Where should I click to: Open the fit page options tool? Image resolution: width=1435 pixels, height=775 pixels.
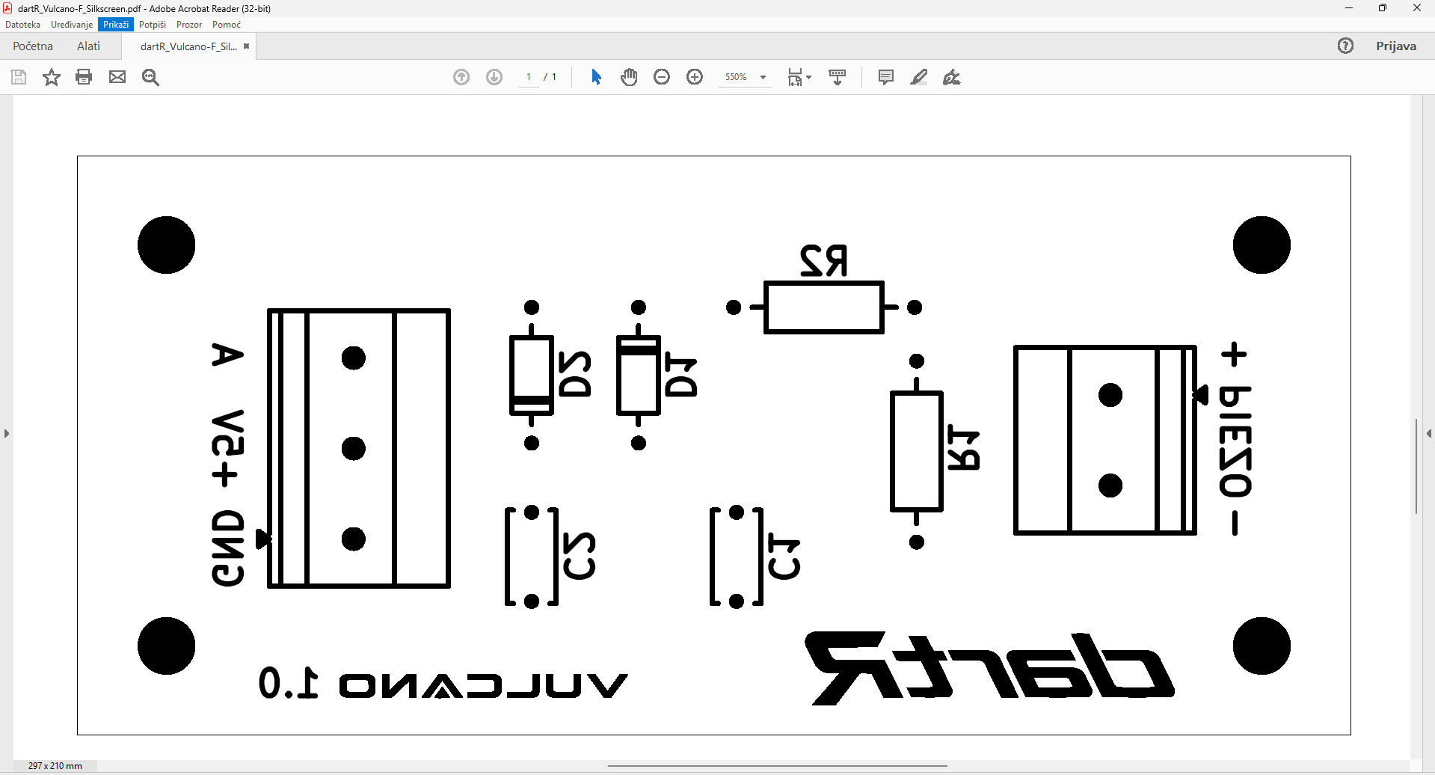pyautogui.click(x=799, y=77)
